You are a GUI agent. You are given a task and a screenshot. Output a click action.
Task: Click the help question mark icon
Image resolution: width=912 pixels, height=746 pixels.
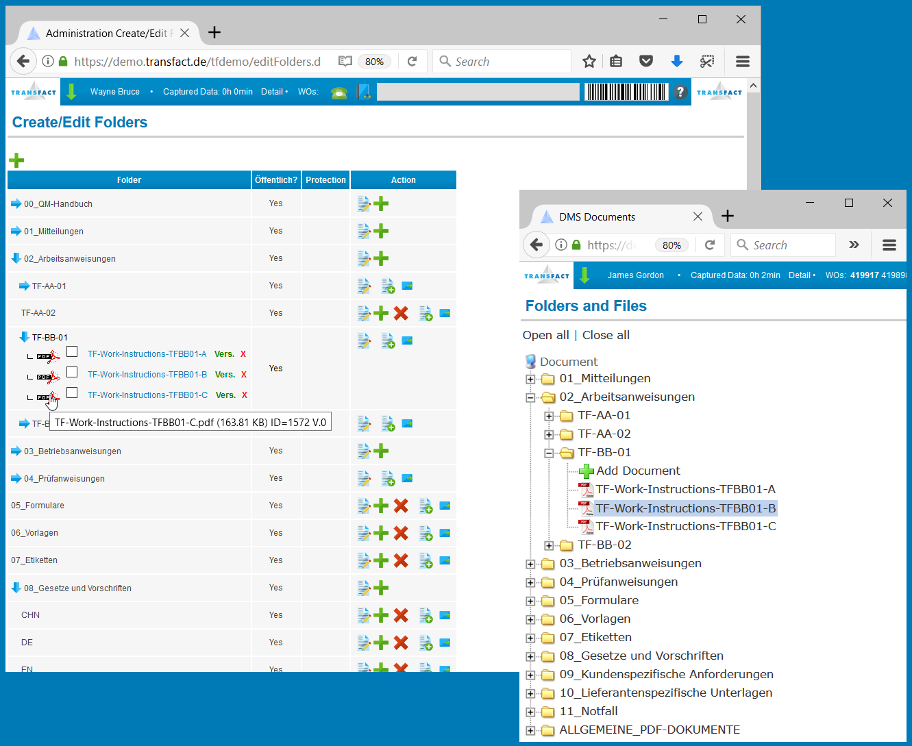[x=680, y=92]
